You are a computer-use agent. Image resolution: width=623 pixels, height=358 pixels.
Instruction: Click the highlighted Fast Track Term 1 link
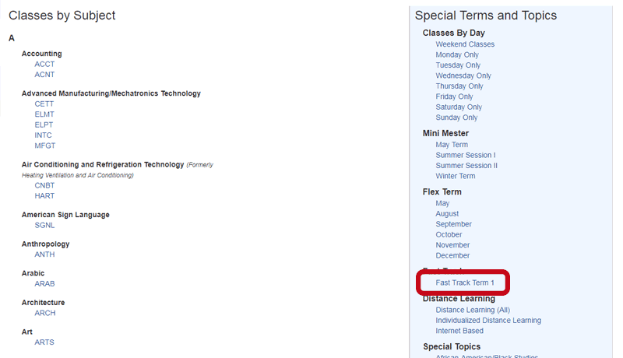tap(465, 283)
